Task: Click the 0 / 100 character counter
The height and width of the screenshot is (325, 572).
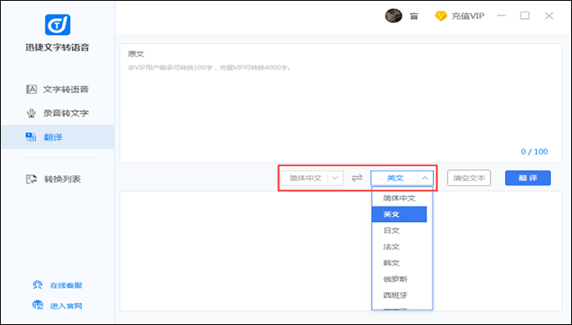Action: coord(534,152)
